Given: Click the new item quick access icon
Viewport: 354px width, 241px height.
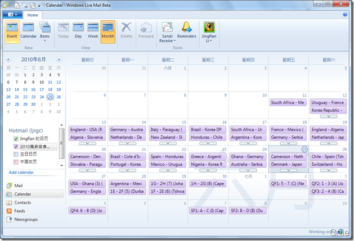Looking at the screenshot, I should (x=17, y=5).
